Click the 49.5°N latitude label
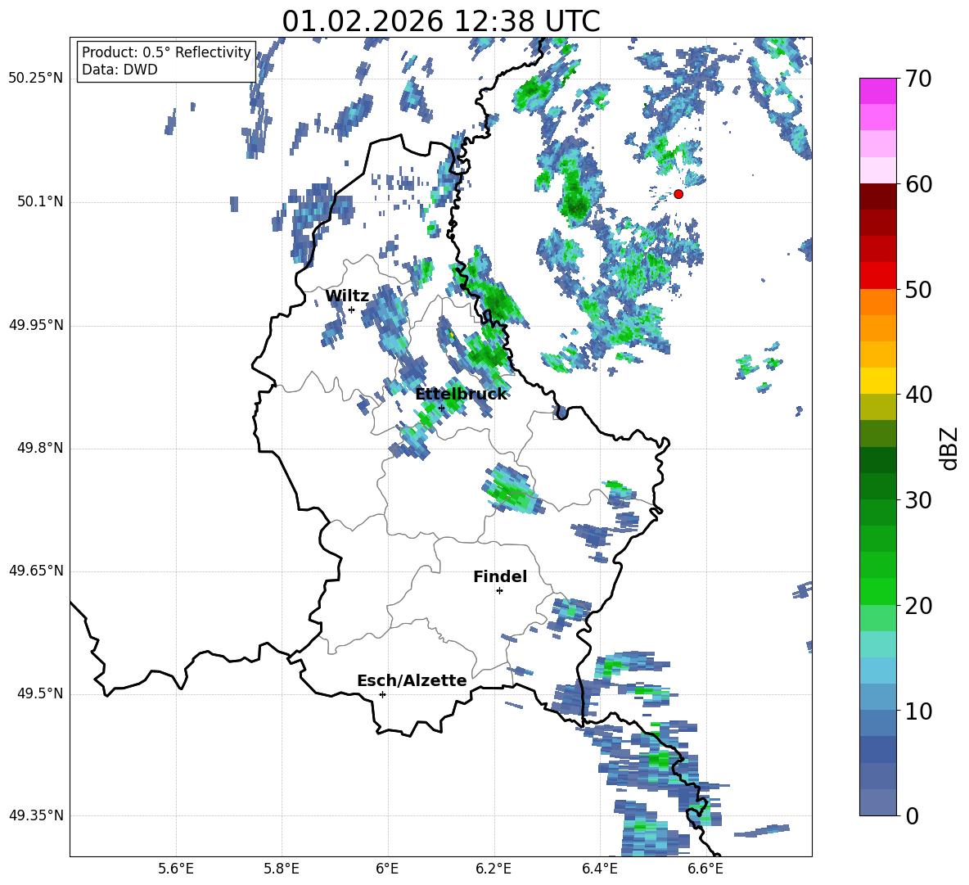Image resolution: width=969 pixels, height=885 pixels. [x=39, y=693]
